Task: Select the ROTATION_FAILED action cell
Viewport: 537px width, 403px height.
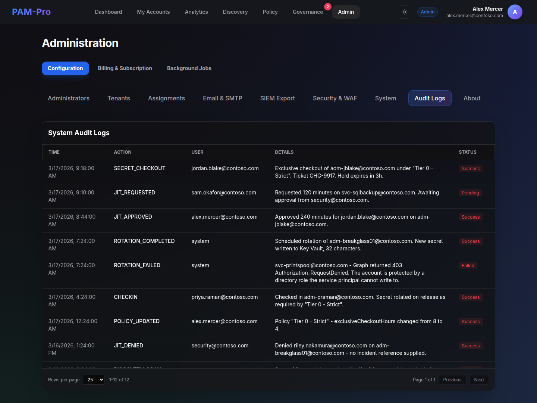Action: pos(137,265)
